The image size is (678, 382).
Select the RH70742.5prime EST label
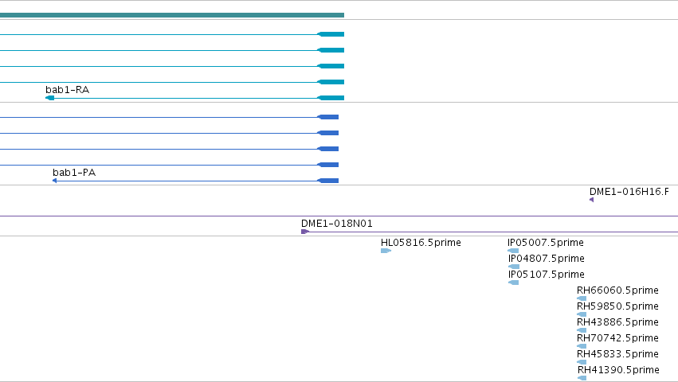point(617,338)
